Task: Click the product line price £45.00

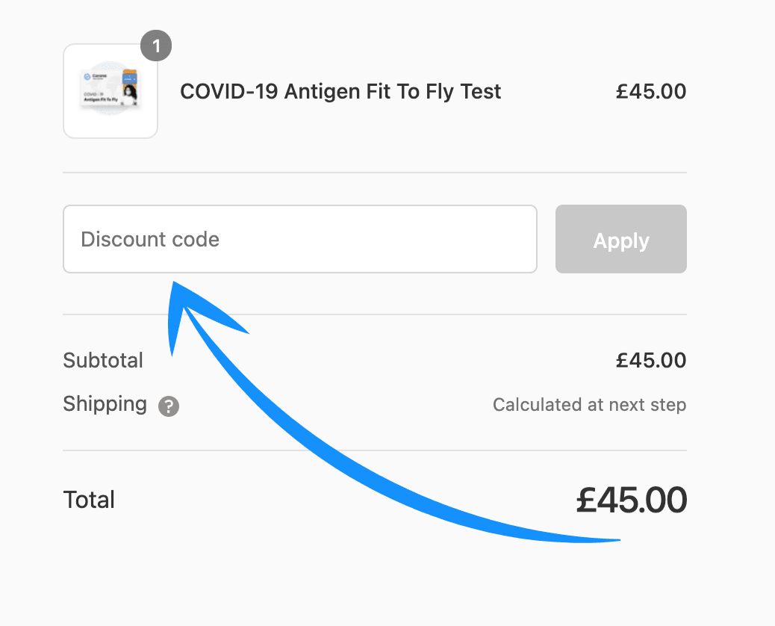Action: pyautogui.click(x=650, y=92)
